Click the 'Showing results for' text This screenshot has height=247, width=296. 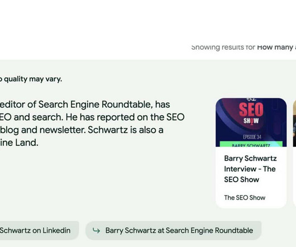click(223, 47)
